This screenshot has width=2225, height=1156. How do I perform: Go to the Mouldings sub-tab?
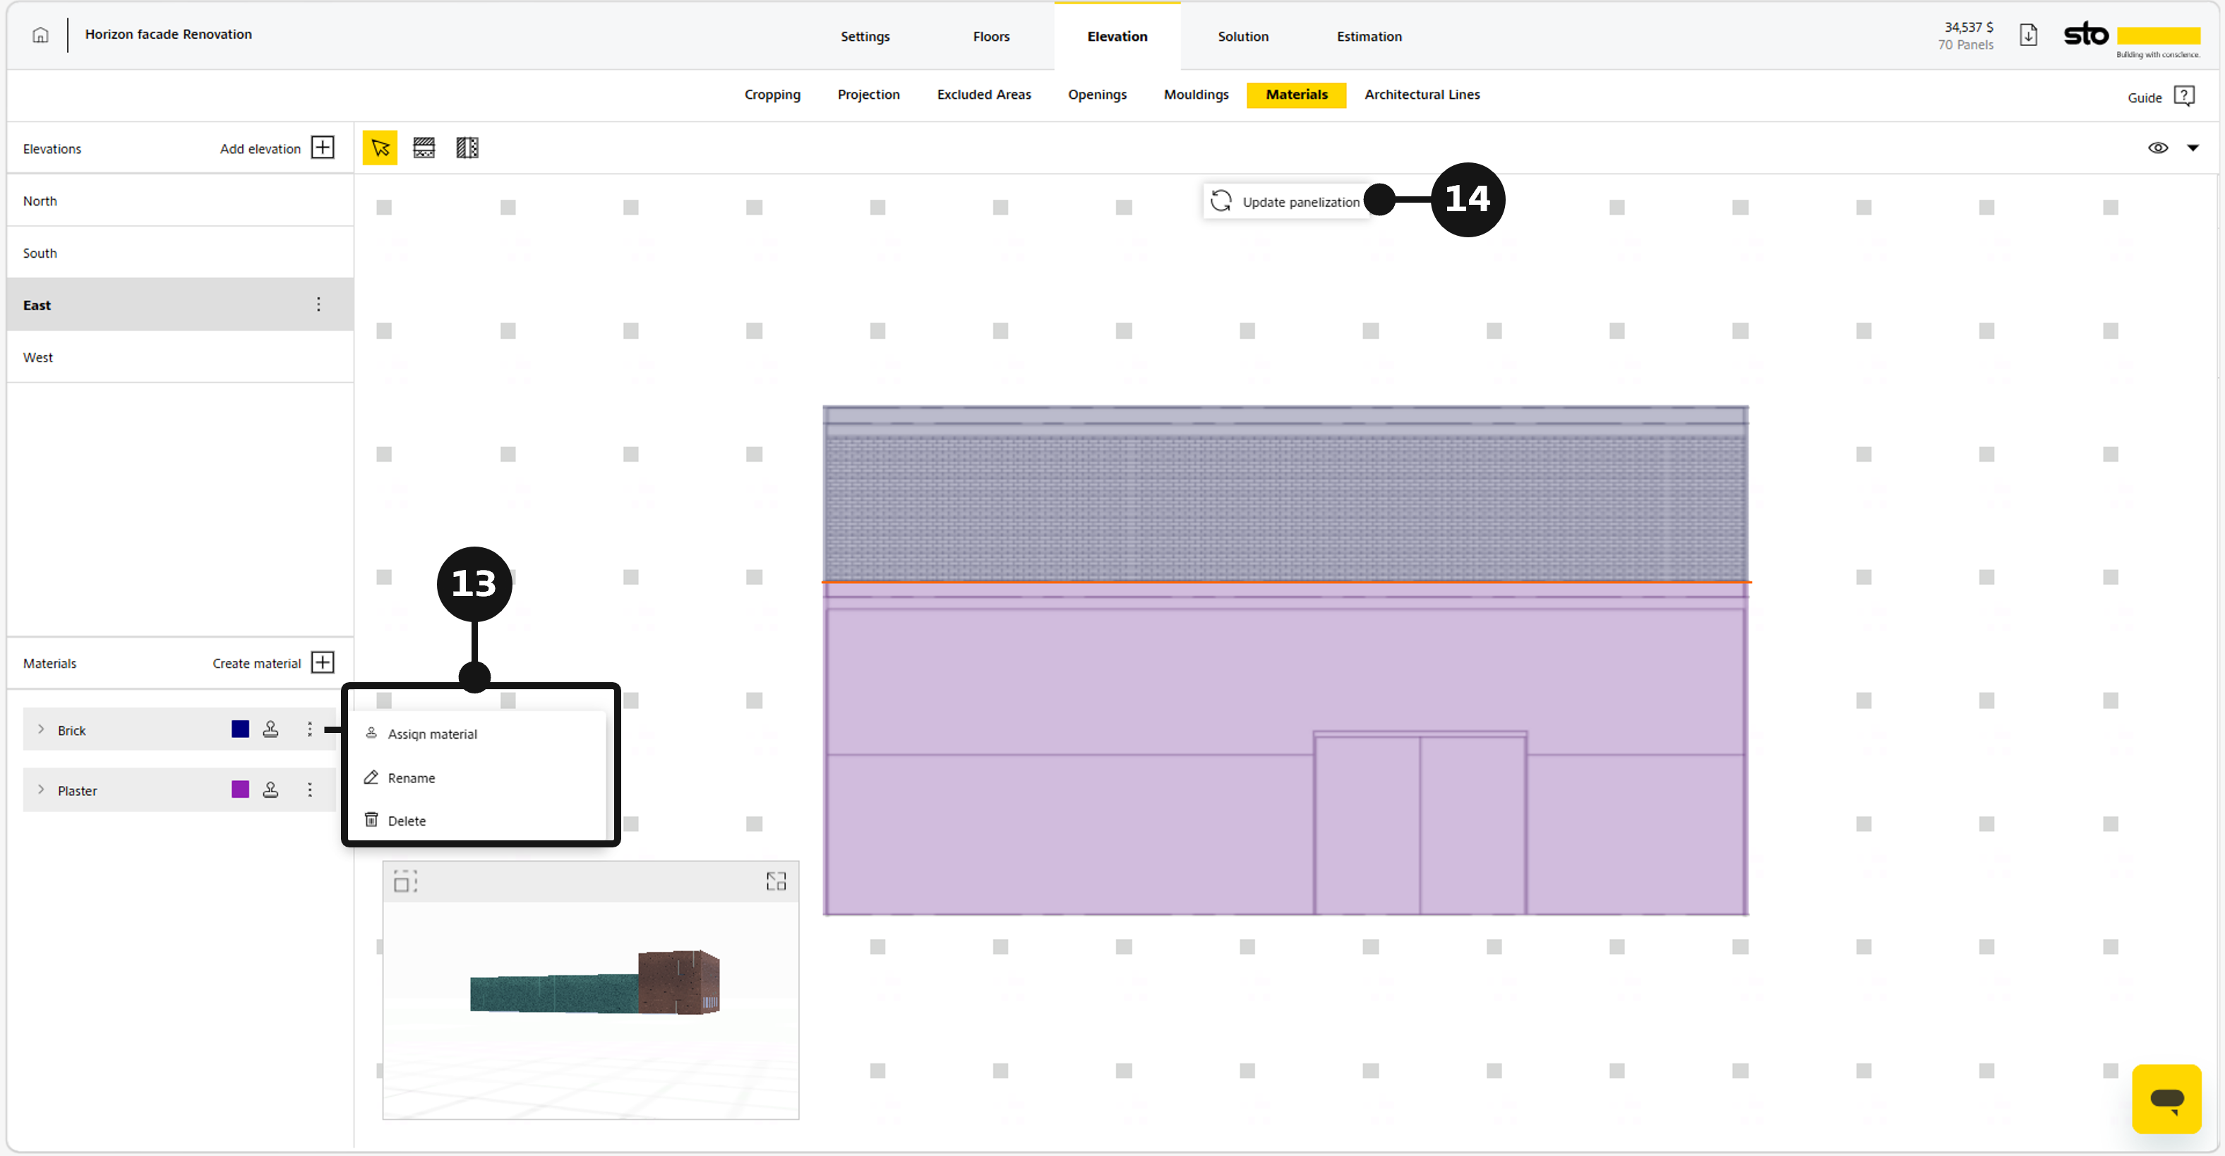coord(1195,95)
